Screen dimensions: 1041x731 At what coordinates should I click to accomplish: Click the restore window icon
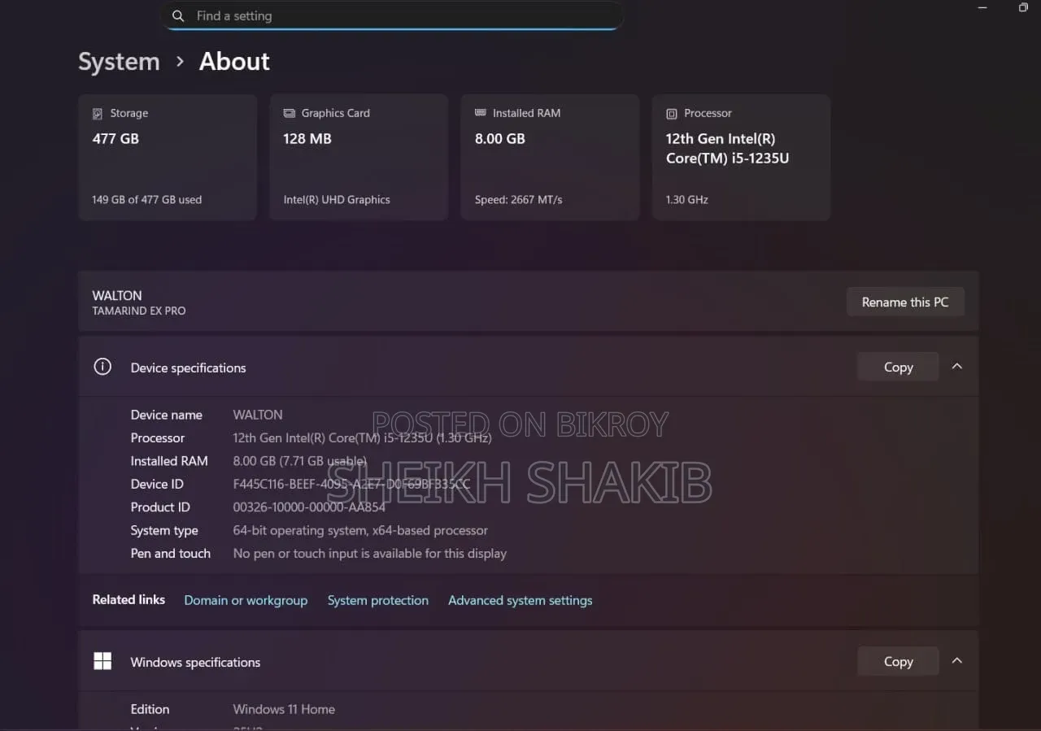(x=1023, y=7)
